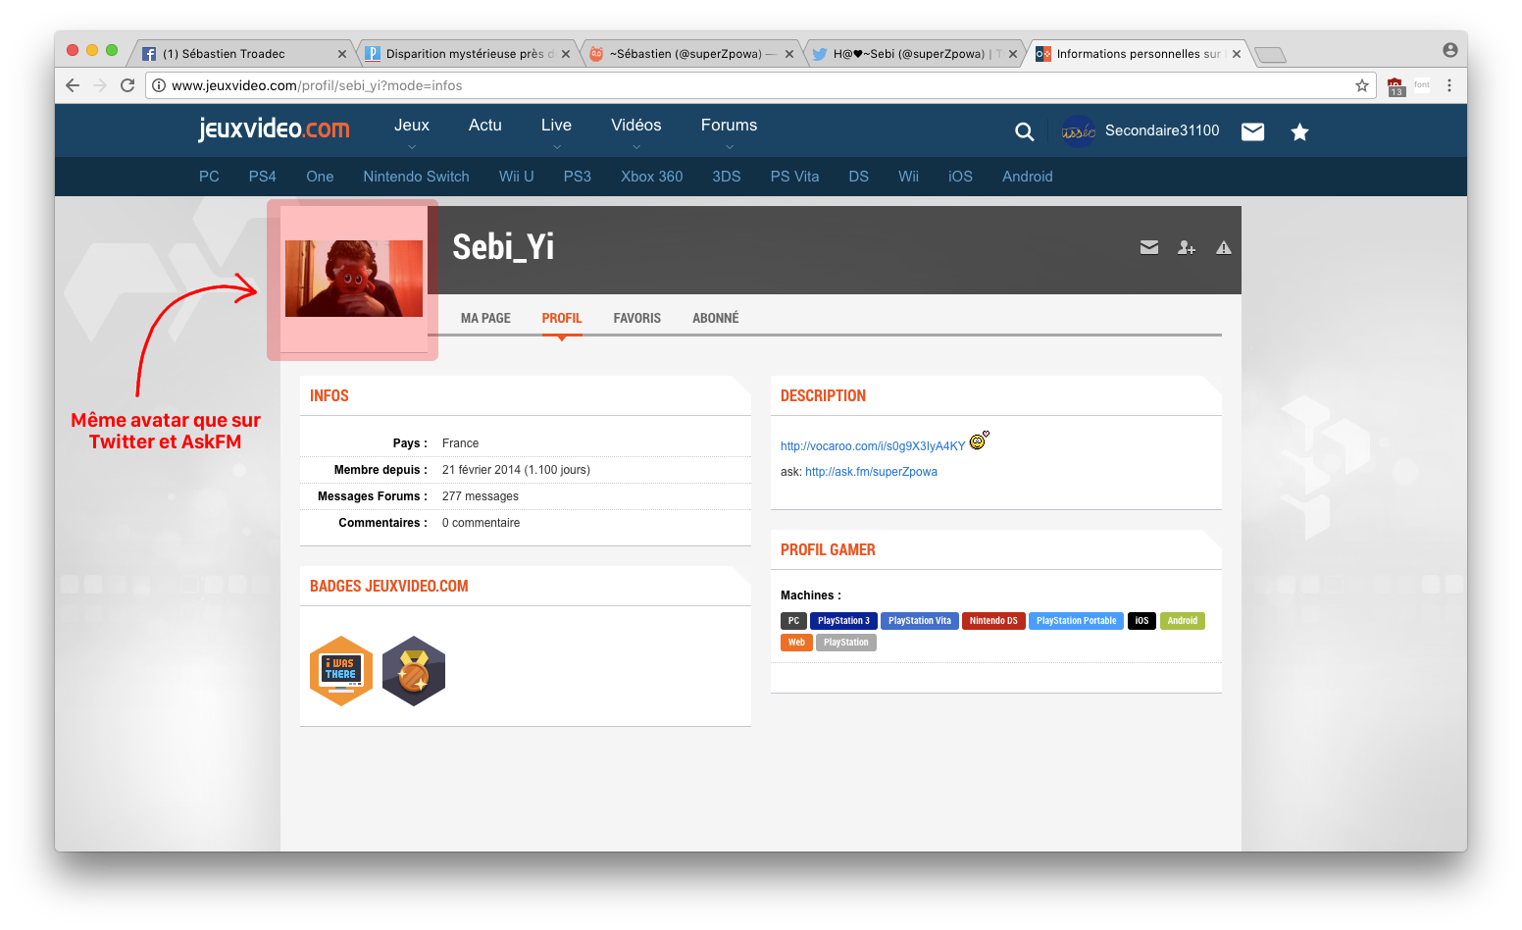Click the font extension icon

1422,85
